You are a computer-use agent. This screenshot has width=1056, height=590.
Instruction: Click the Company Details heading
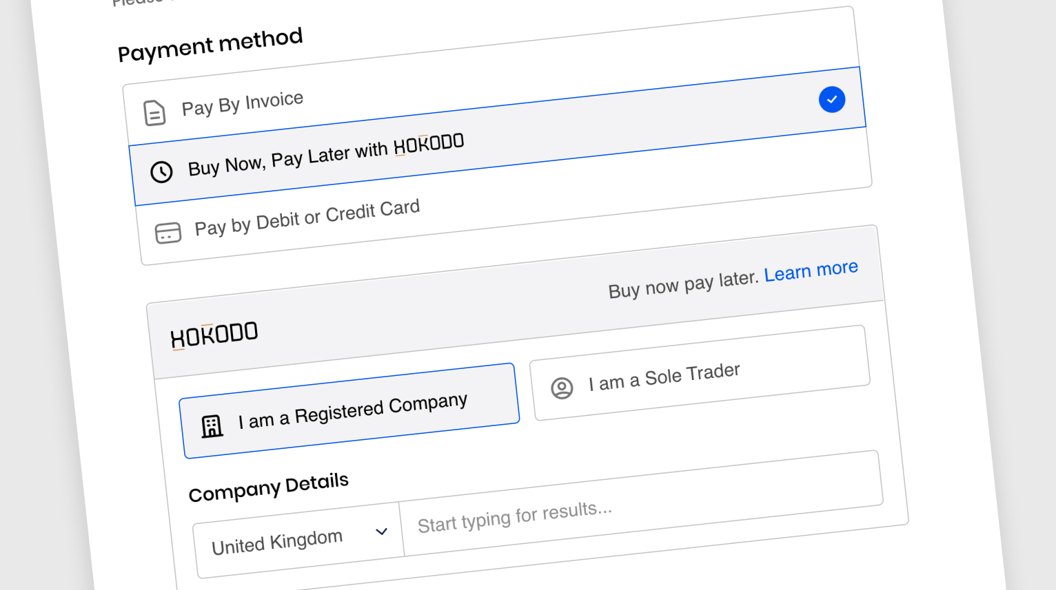pos(268,487)
